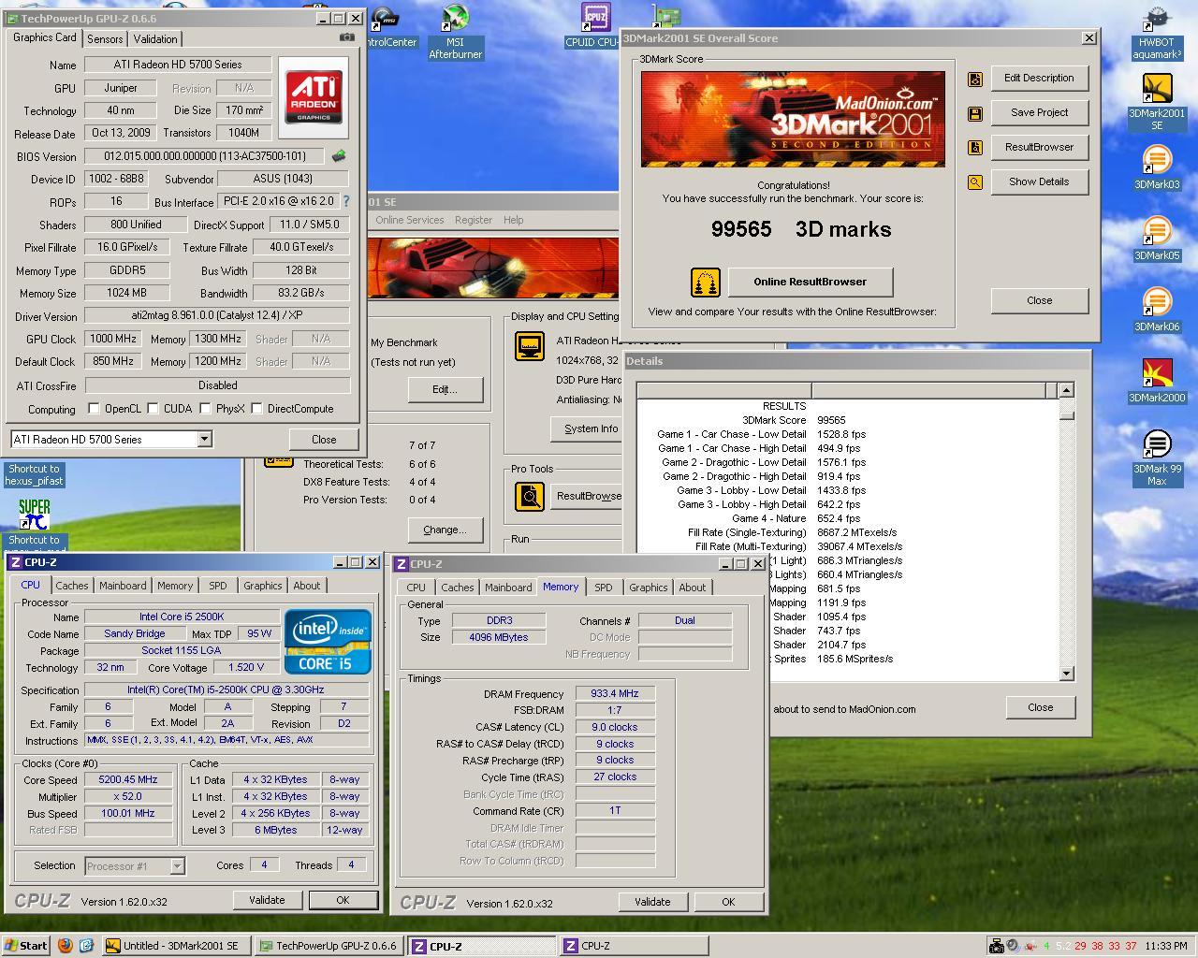Click the Save Project floppy icon
The image size is (1198, 958).
pos(975,113)
